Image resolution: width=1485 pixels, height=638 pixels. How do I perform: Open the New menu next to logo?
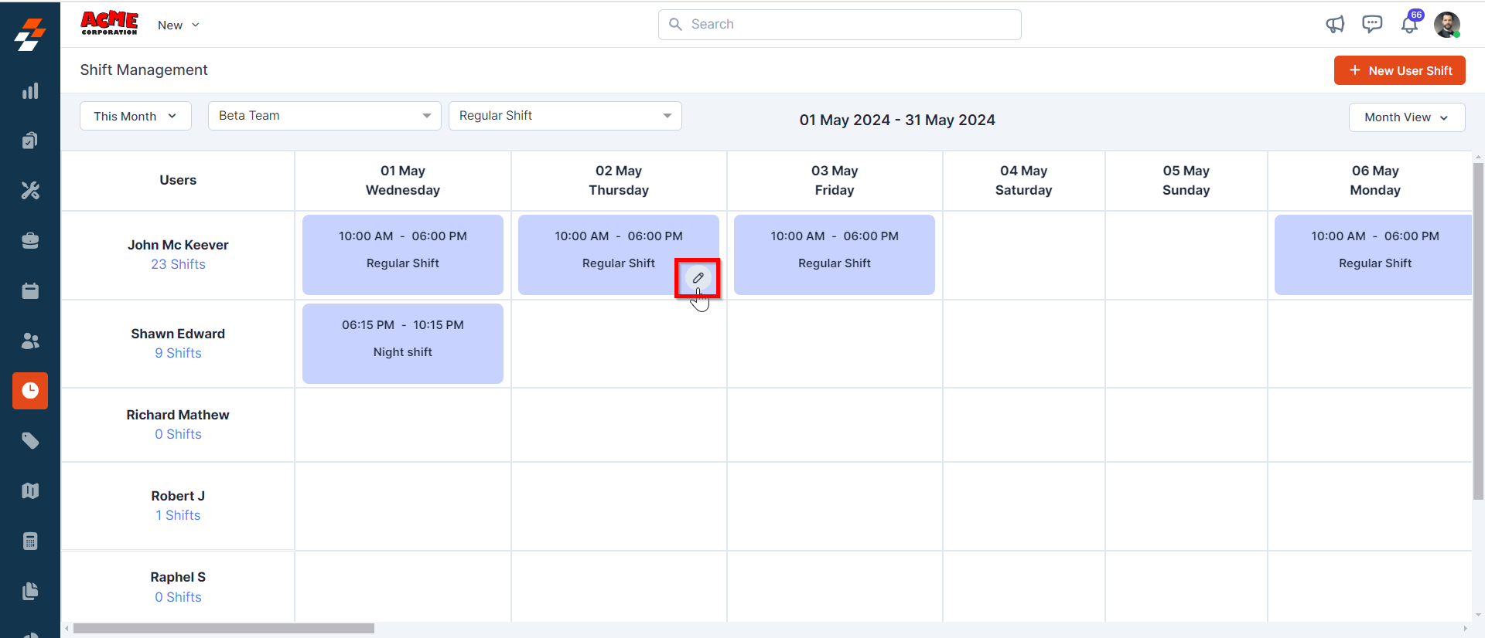pos(178,25)
